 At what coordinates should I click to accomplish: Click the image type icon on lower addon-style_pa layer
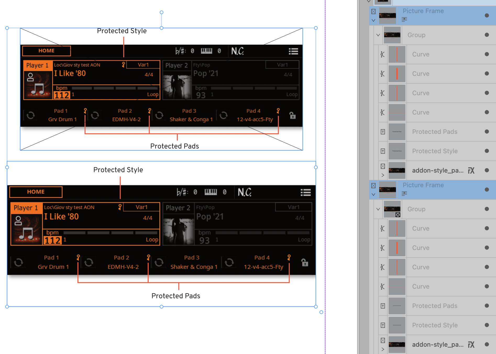point(383,340)
